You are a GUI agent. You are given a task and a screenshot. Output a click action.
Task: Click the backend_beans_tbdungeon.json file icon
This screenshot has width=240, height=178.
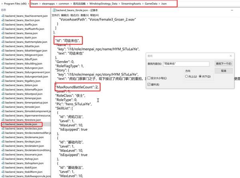3,68
